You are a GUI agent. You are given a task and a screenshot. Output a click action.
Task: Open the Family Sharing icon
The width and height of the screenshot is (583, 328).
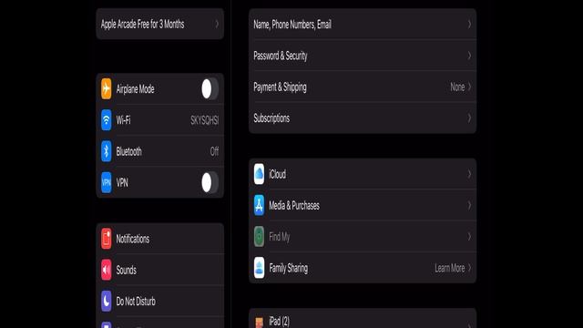pyautogui.click(x=259, y=267)
